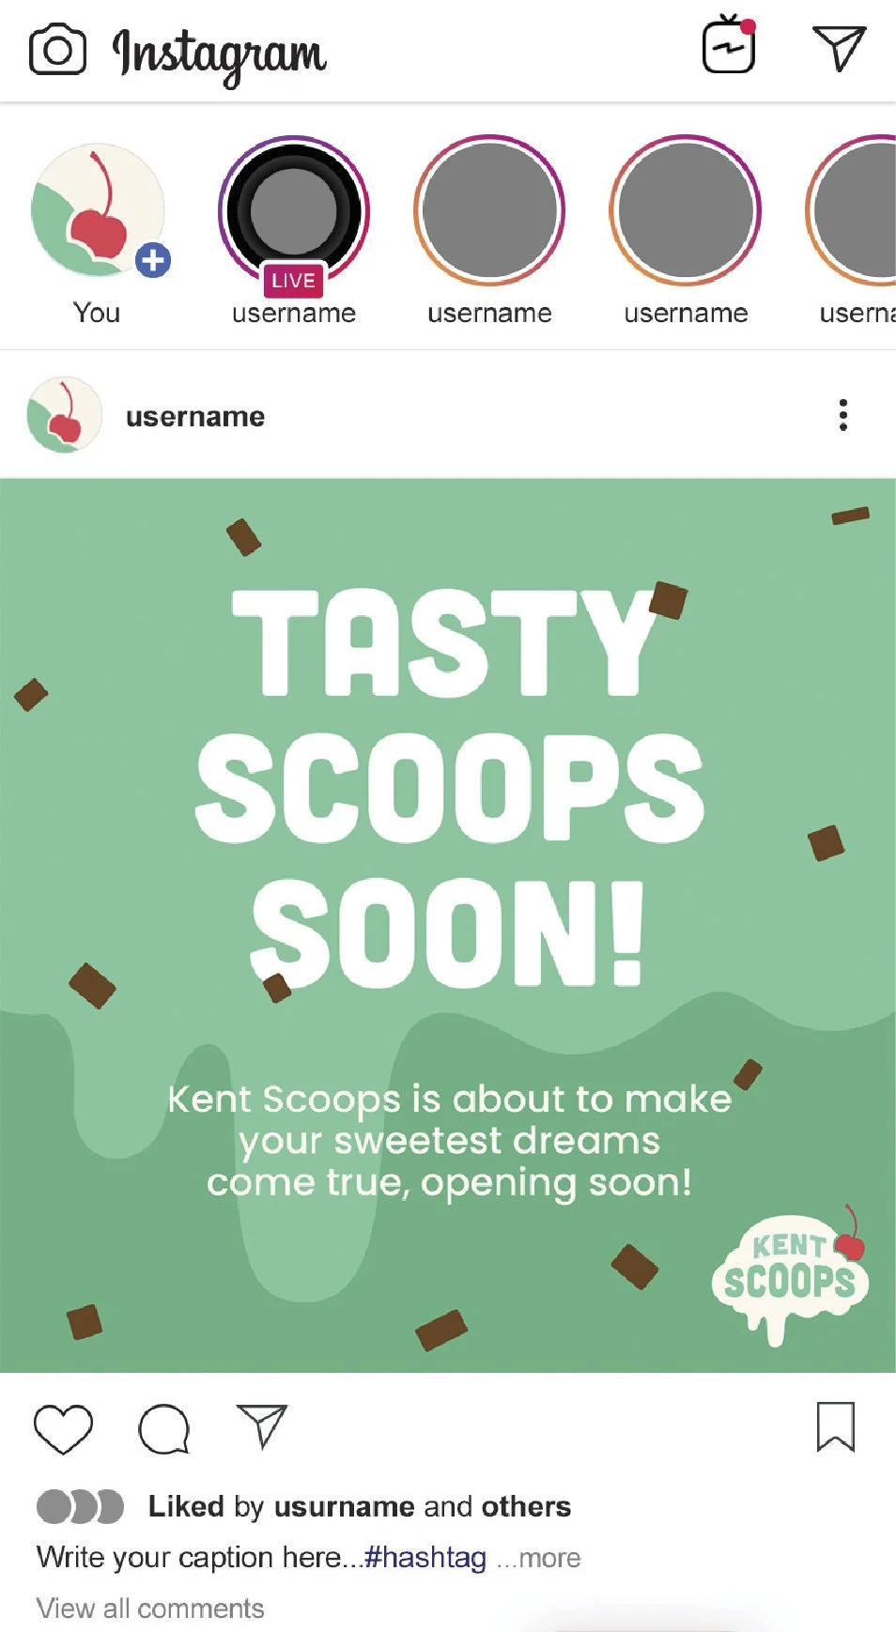Open the #hashtag link in the caption

[425, 1558]
